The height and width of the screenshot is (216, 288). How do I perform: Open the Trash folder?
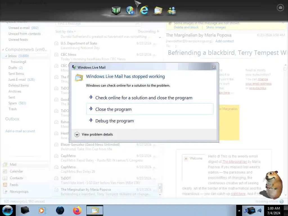click(x=12, y=109)
